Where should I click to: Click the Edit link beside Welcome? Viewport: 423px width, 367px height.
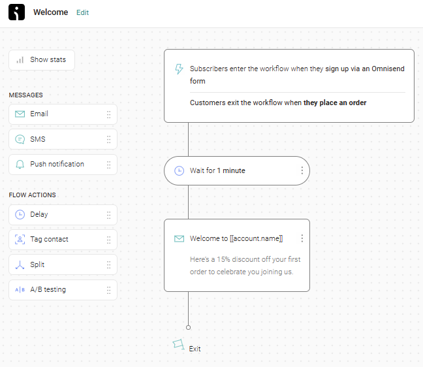[82, 12]
